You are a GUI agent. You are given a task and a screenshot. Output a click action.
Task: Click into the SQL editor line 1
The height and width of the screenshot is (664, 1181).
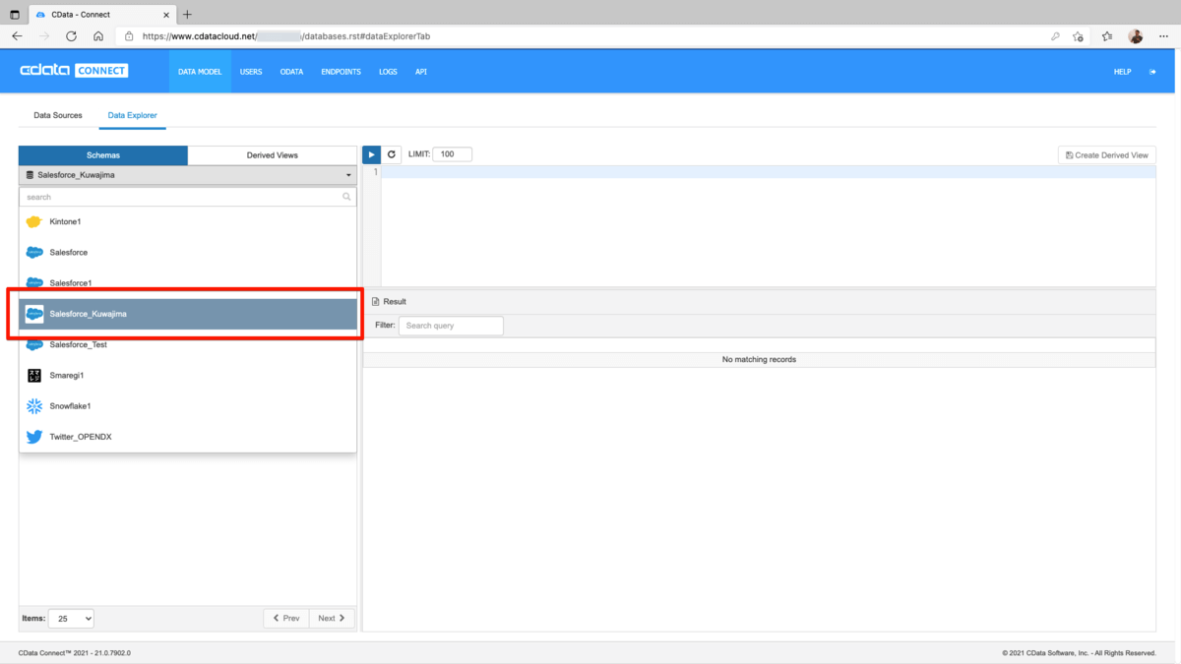[768, 172]
